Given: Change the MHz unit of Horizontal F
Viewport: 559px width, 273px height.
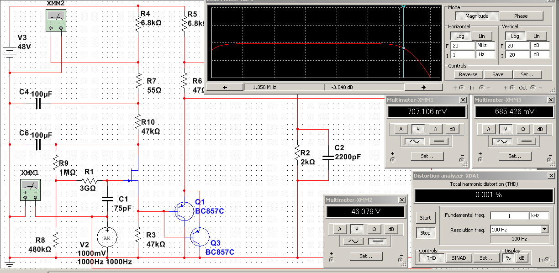Looking at the screenshot, I should coord(485,46).
